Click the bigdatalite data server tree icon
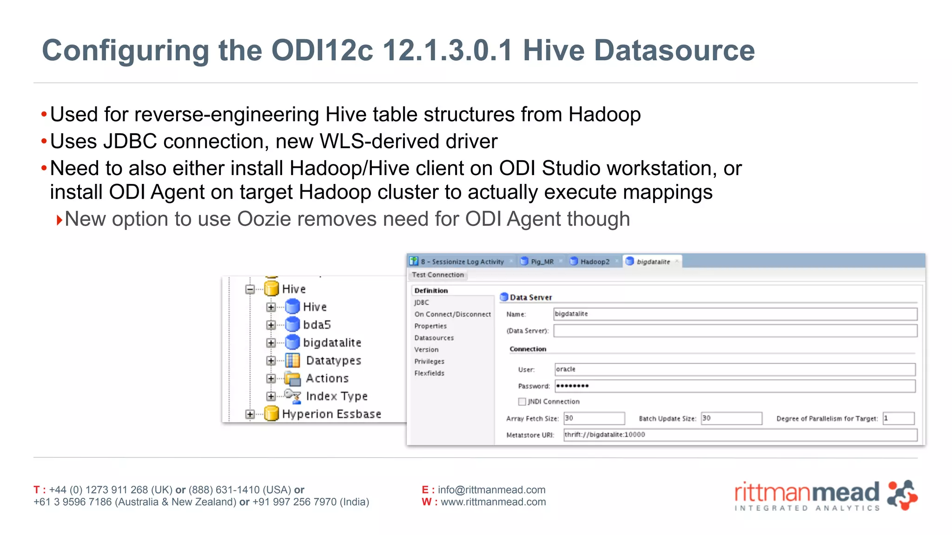The width and height of the screenshot is (952, 535). (292, 342)
